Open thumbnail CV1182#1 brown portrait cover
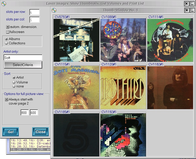The image size is (196, 159). click(x=170, y=87)
